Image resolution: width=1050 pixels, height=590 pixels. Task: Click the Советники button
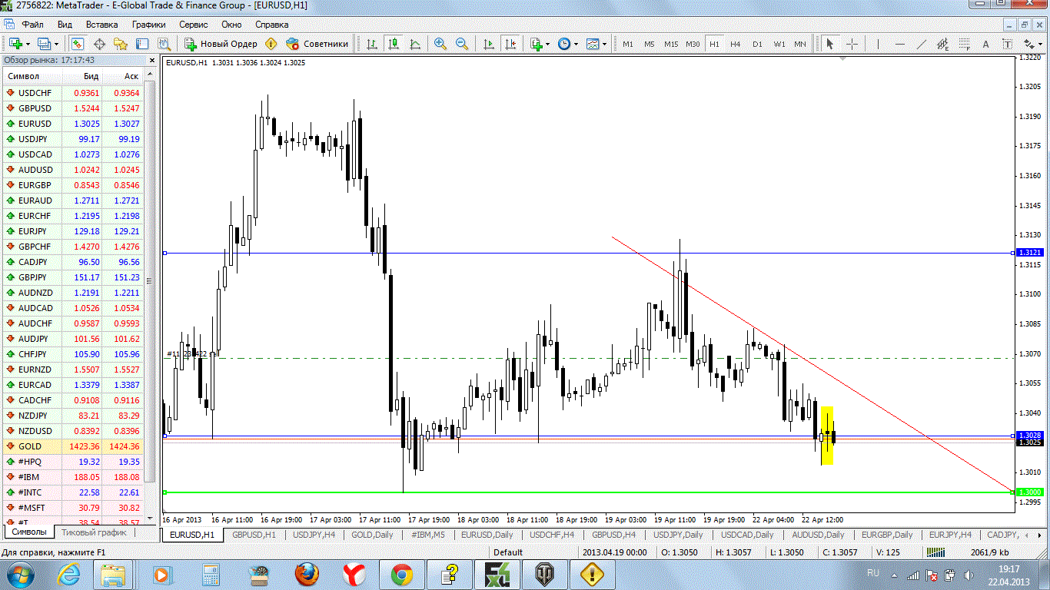(317, 44)
